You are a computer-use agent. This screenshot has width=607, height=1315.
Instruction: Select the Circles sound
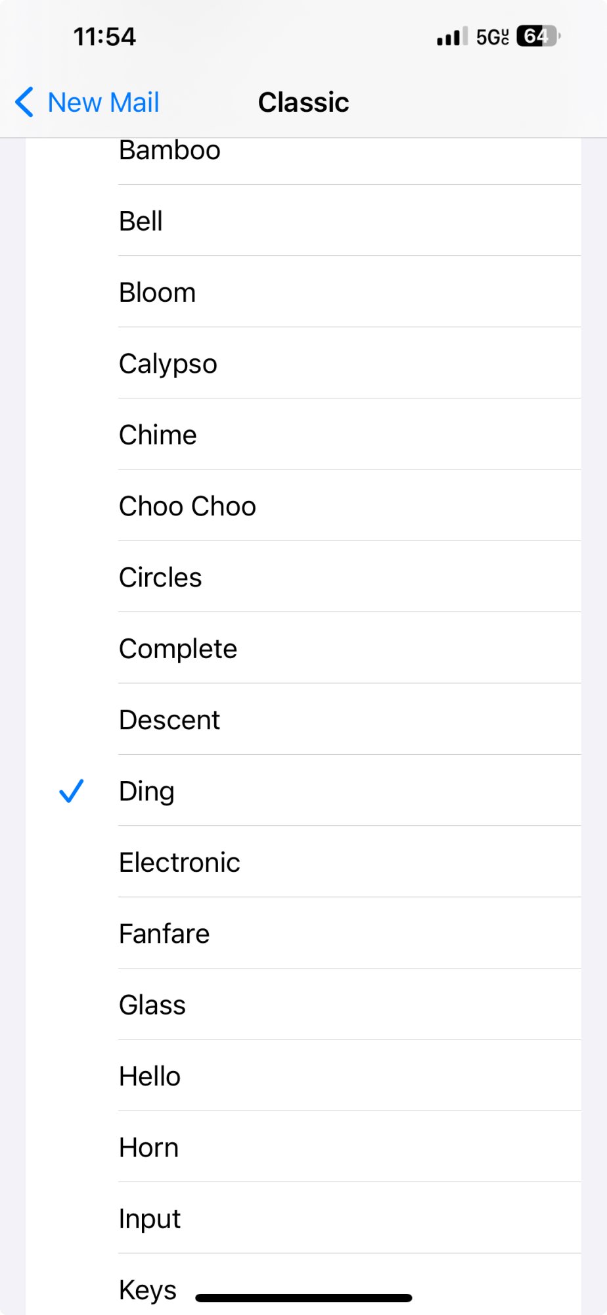tap(160, 577)
